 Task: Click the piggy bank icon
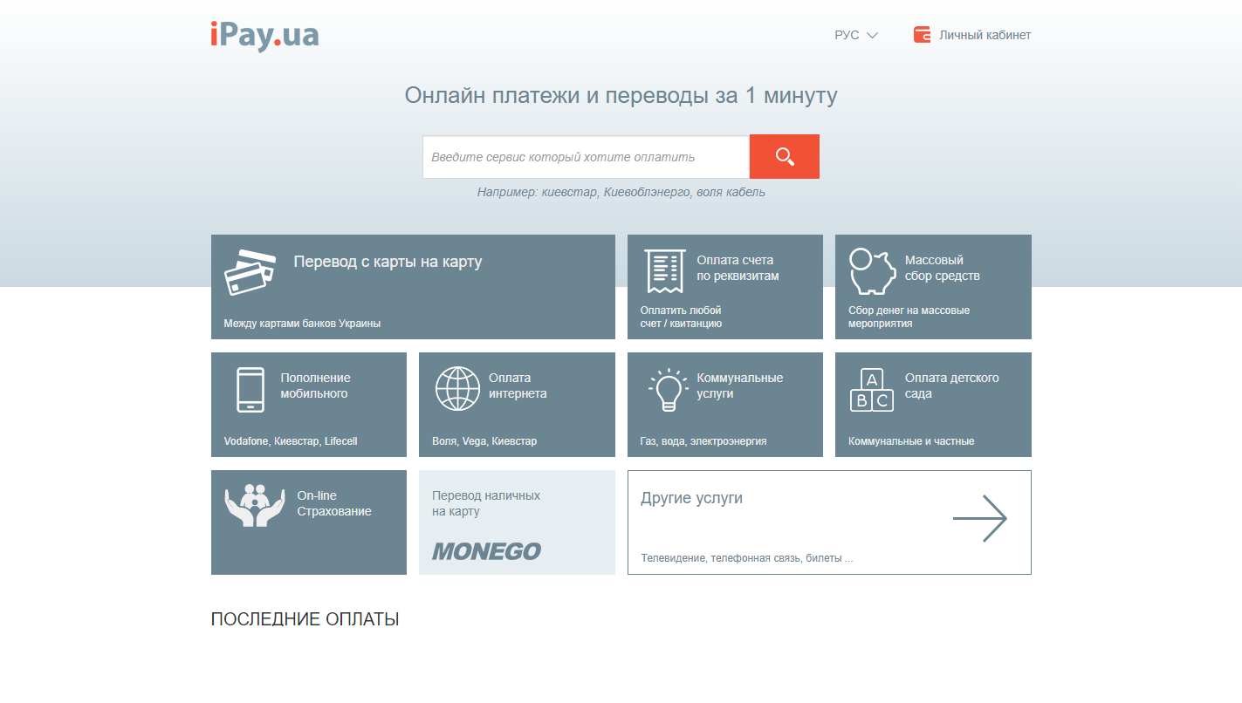click(x=873, y=271)
